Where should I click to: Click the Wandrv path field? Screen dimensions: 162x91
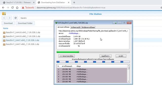91,18
